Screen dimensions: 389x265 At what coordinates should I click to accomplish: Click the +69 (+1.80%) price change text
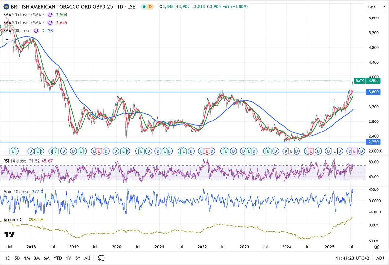pyautogui.click(x=235, y=7)
